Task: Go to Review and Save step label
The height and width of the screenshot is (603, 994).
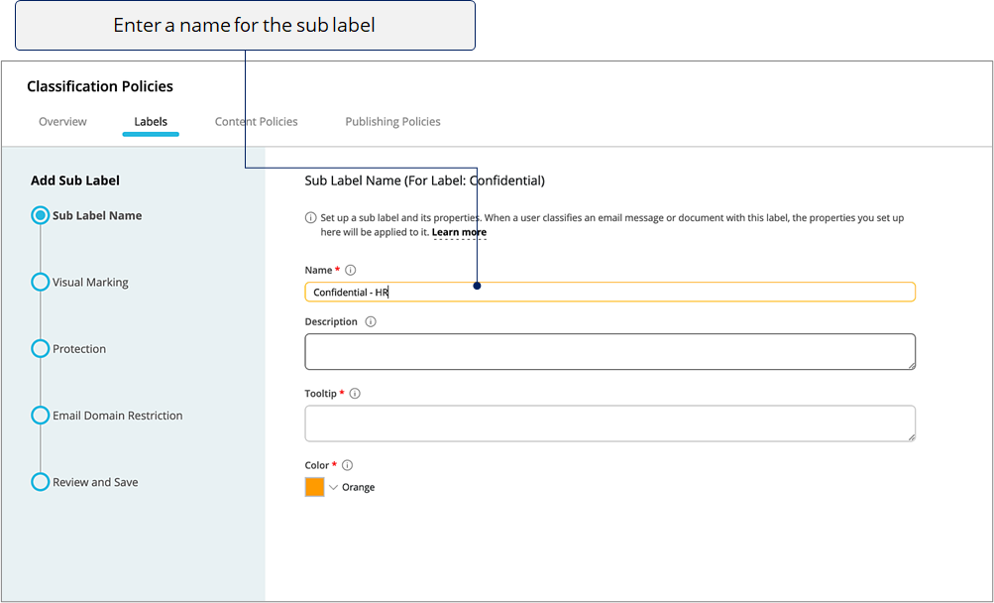Action: click(x=95, y=482)
